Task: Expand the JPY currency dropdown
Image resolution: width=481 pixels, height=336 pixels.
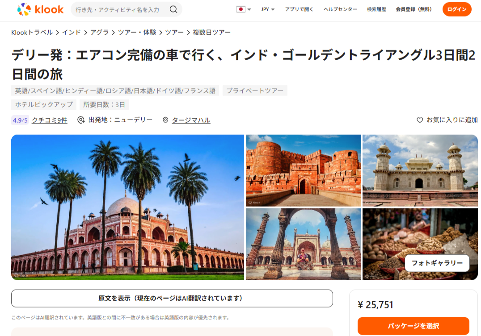Action: (x=268, y=9)
